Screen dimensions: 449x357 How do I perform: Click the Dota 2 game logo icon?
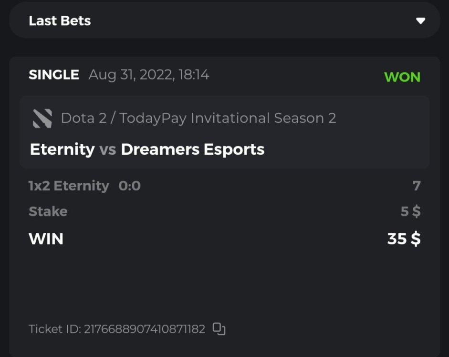[42, 119]
